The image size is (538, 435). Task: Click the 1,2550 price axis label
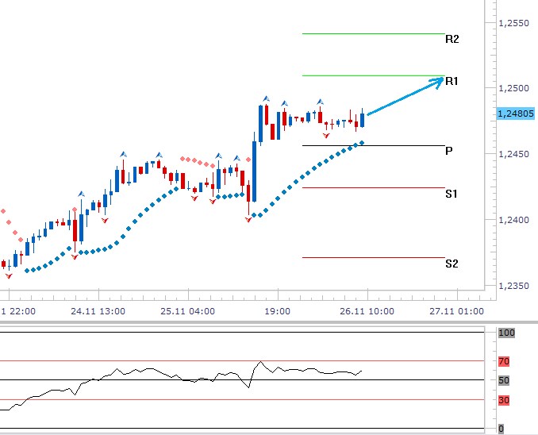(x=514, y=24)
